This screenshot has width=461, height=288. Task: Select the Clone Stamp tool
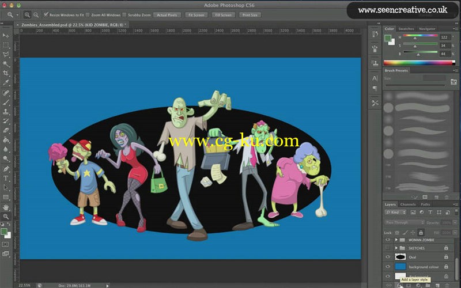pos(6,112)
